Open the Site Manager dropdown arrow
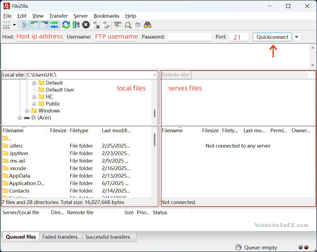 [x=14, y=25]
